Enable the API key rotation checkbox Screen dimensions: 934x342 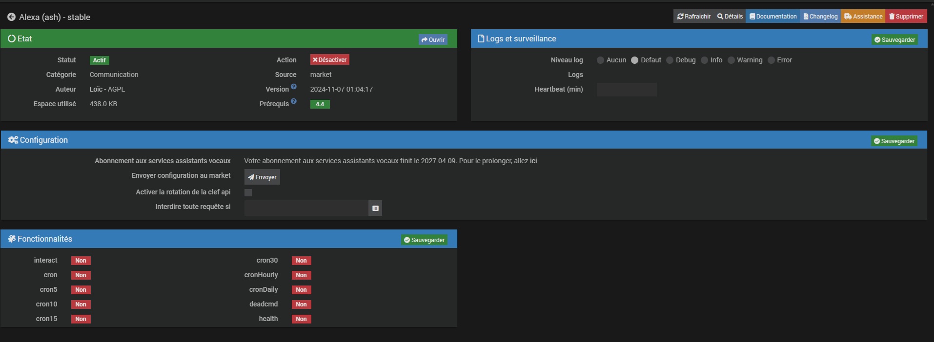coord(248,192)
